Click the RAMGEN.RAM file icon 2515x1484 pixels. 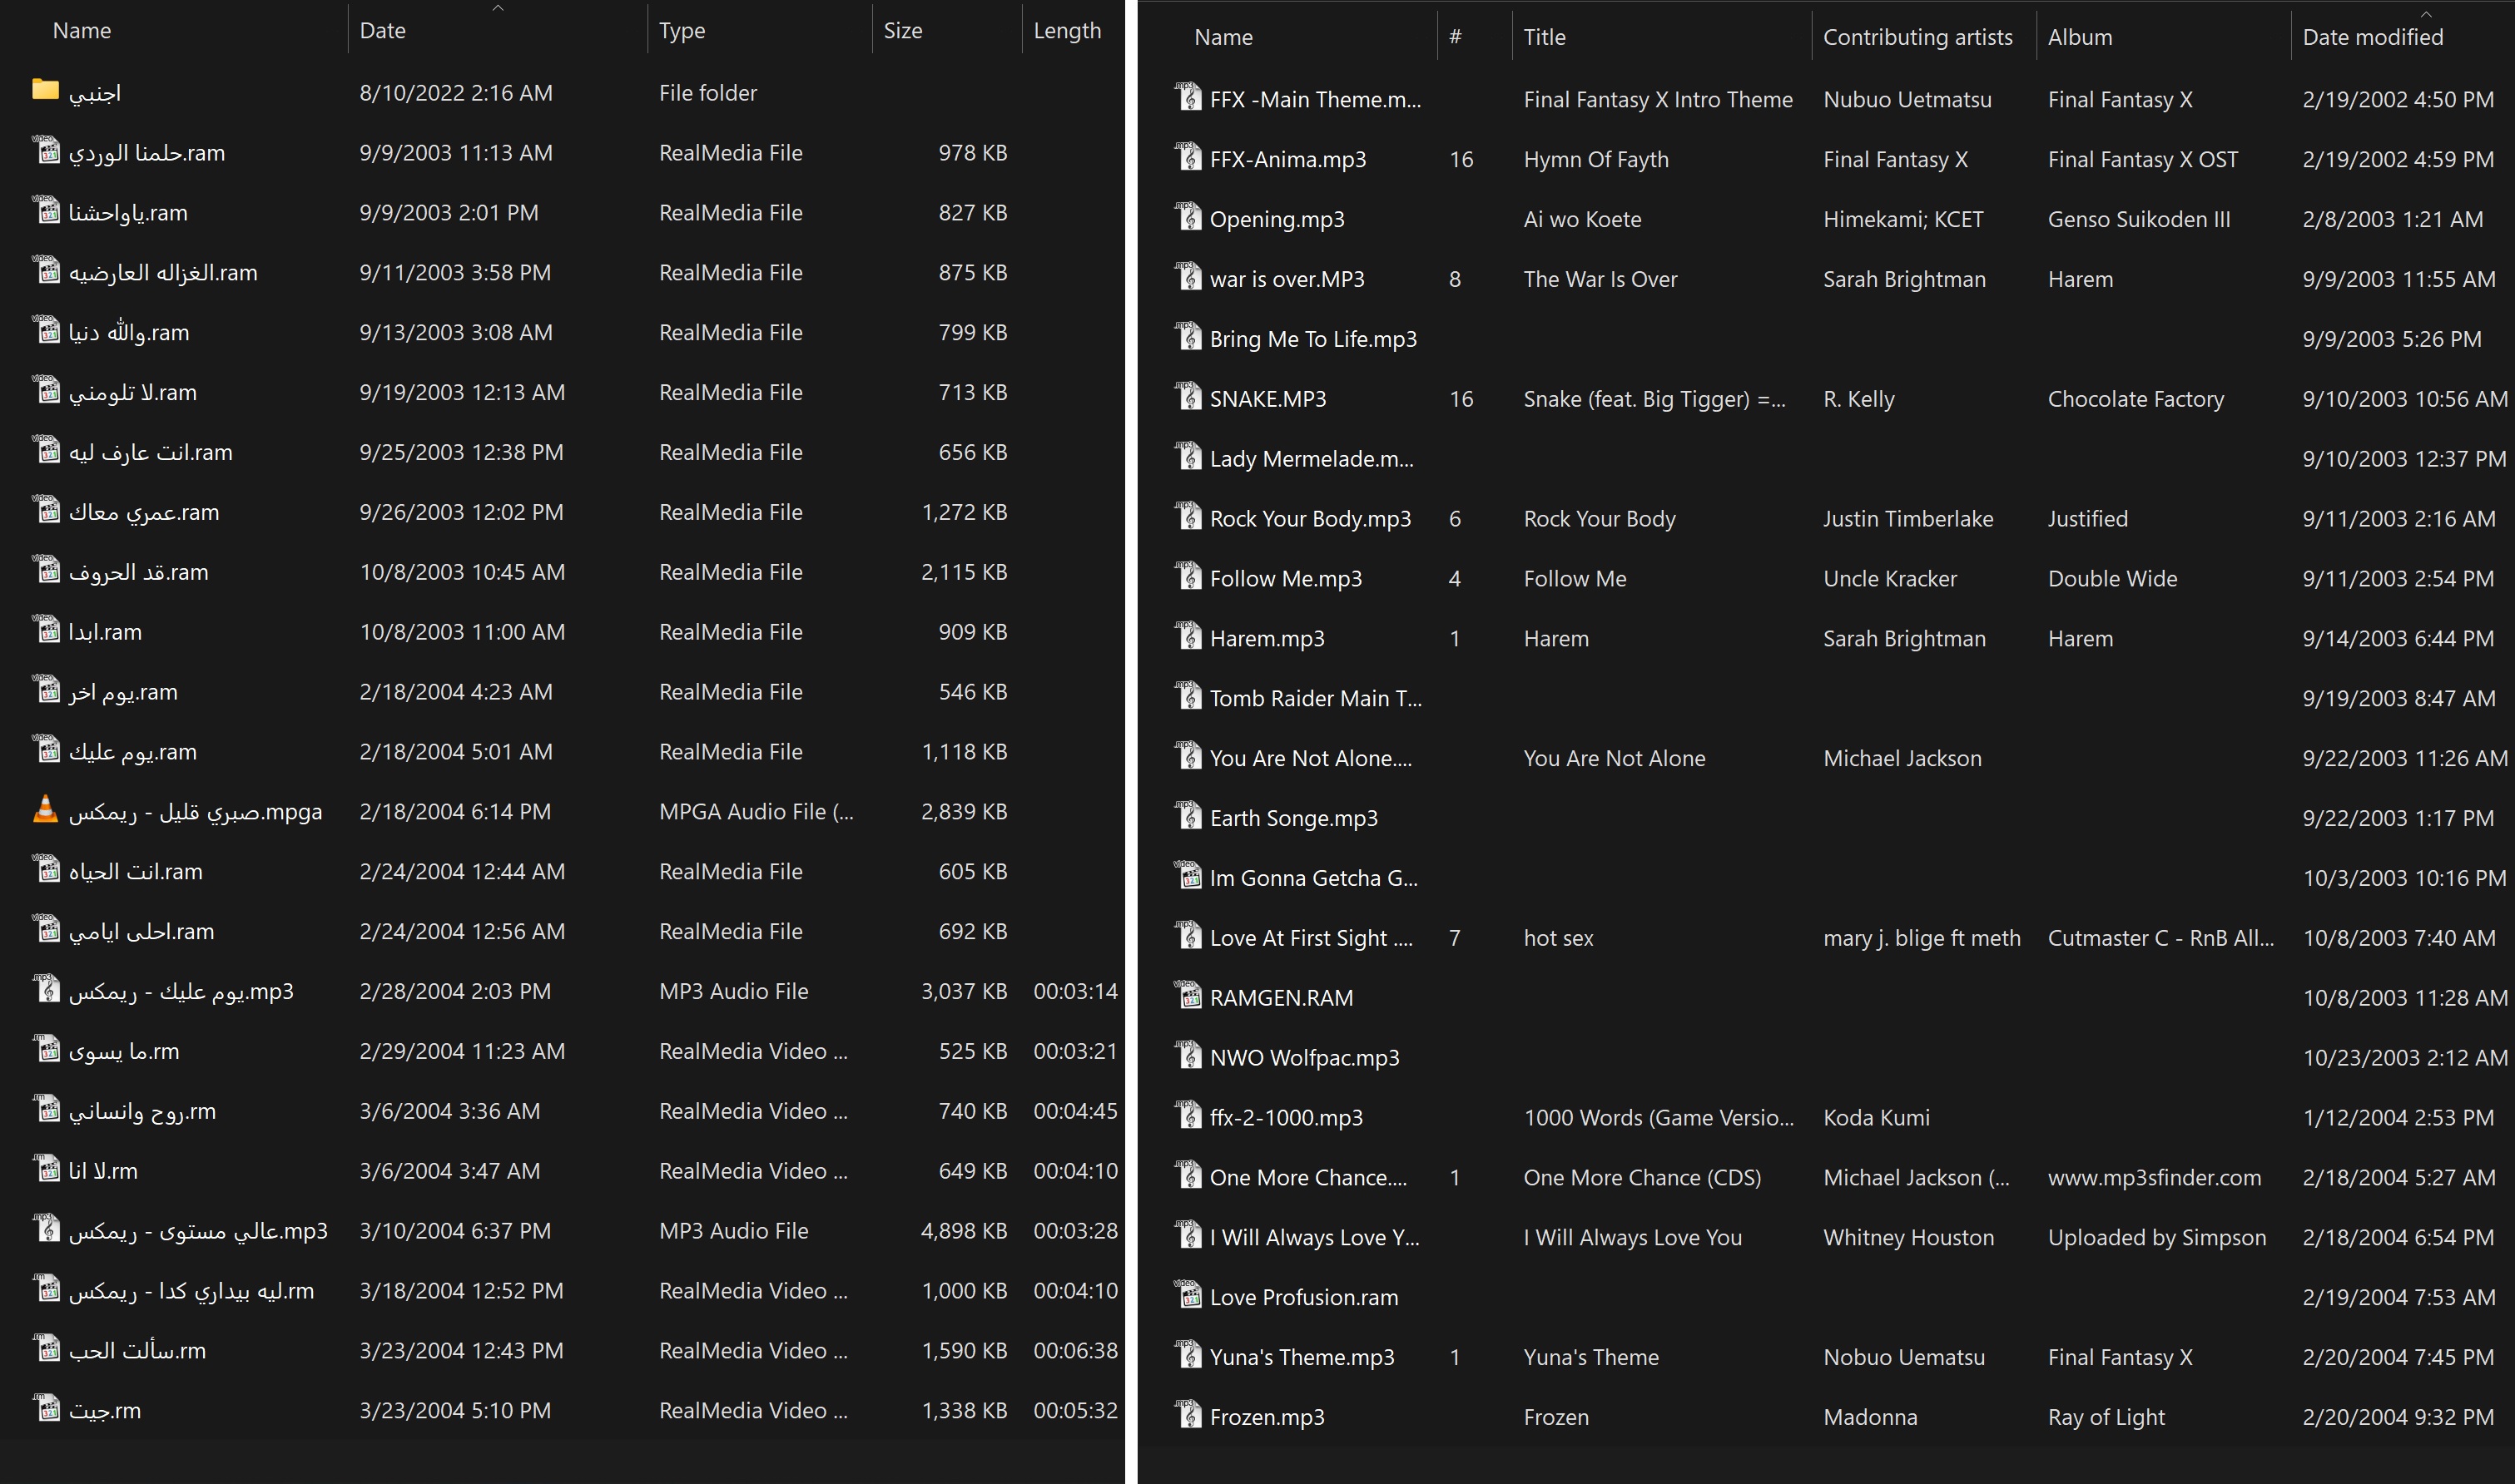[x=1188, y=996]
